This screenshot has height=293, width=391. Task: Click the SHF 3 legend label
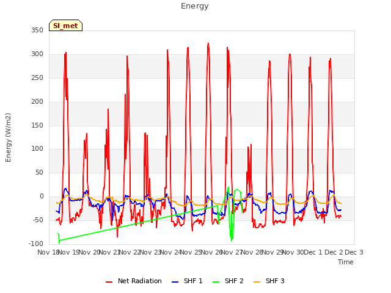point(275,281)
